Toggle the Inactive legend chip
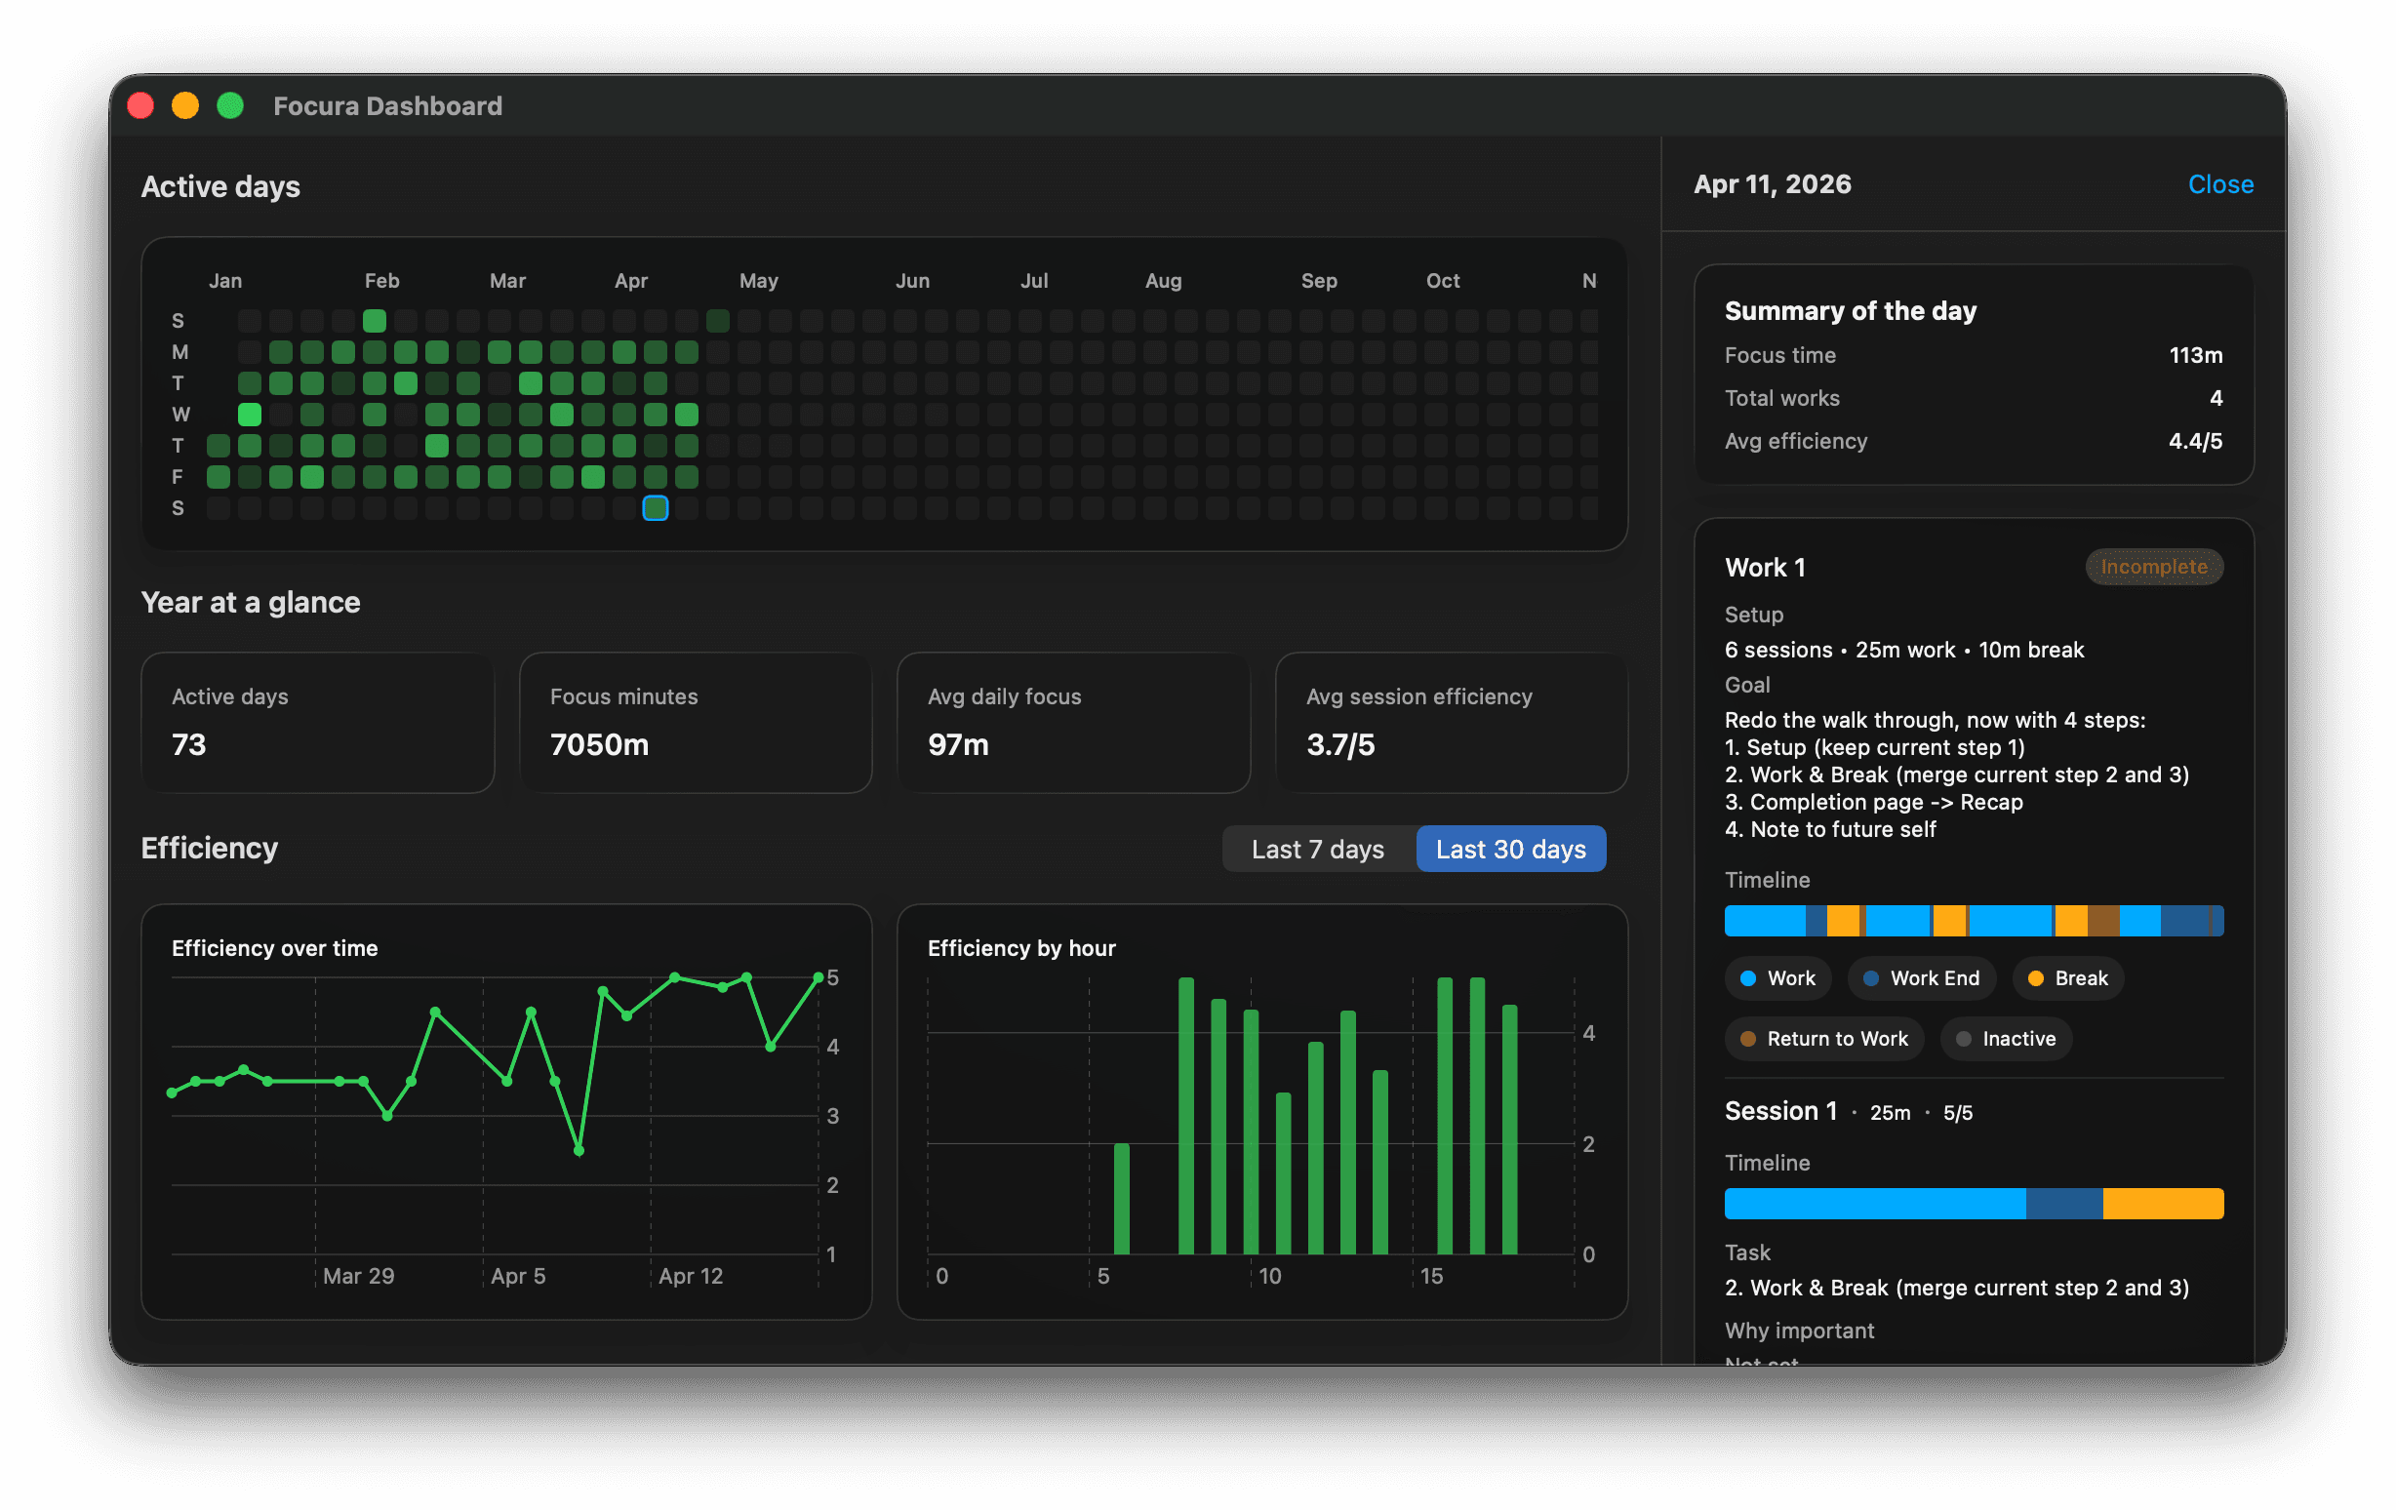The image size is (2396, 1510). tap(2006, 1039)
